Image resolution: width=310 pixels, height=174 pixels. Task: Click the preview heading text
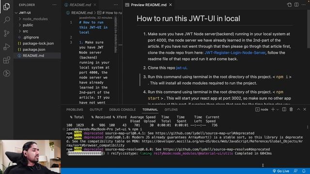pos(188,19)
